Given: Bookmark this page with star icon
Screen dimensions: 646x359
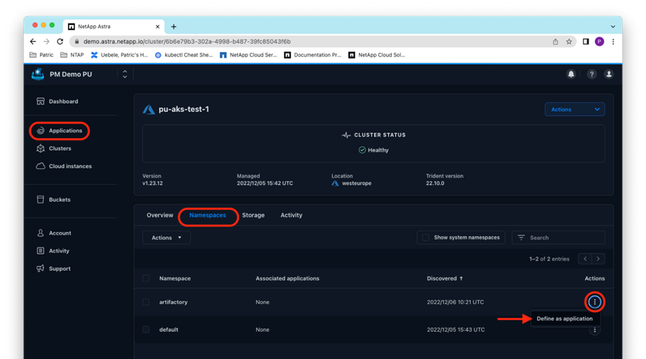Looking at the screenshot, I should (569, 41).
